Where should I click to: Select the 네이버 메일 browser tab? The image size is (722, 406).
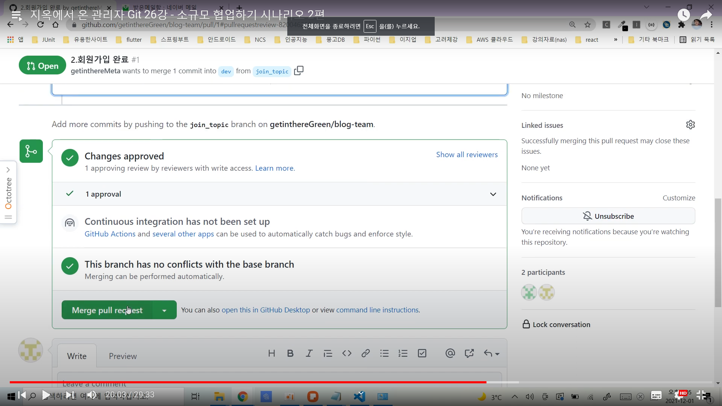(x=172, y=7)
